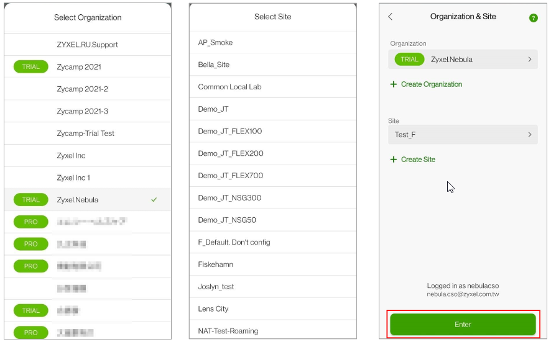
Task: Click the green help question mark icon
Action: (x=533, y=18)
